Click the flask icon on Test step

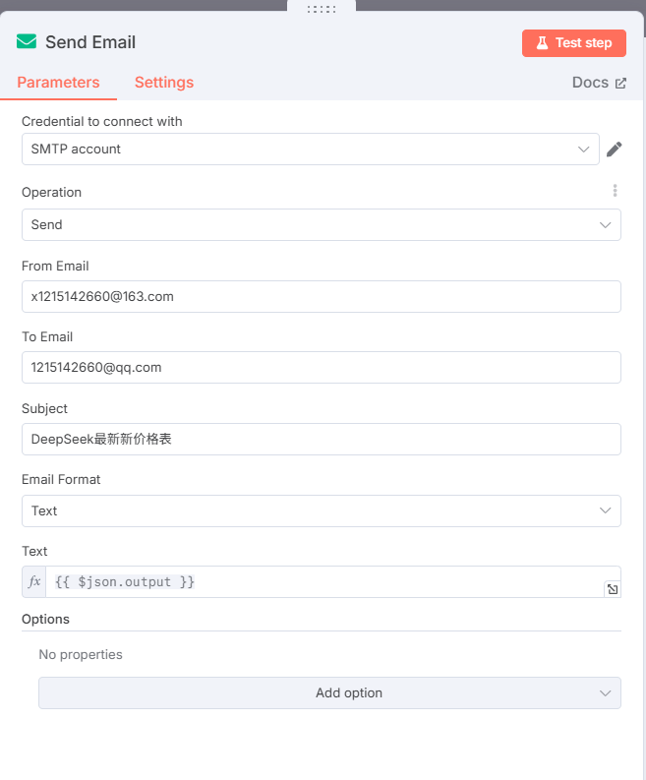pos(542,43)
